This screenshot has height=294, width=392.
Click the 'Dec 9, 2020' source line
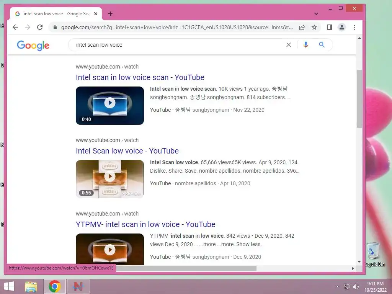(x=206, y=257)
